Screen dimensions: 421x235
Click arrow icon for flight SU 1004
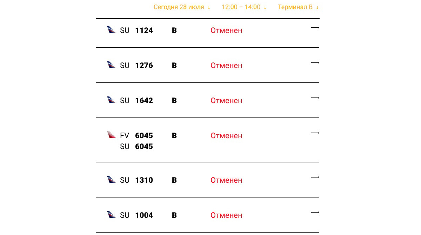pos(315,212)
